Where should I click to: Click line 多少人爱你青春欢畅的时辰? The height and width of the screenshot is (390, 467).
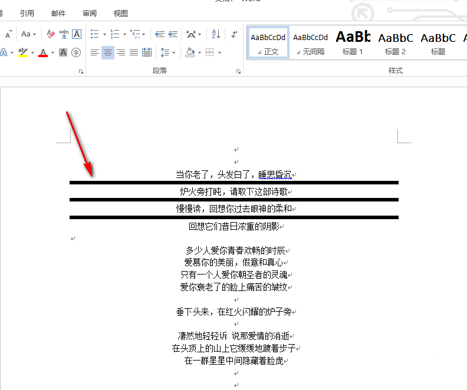235,250
